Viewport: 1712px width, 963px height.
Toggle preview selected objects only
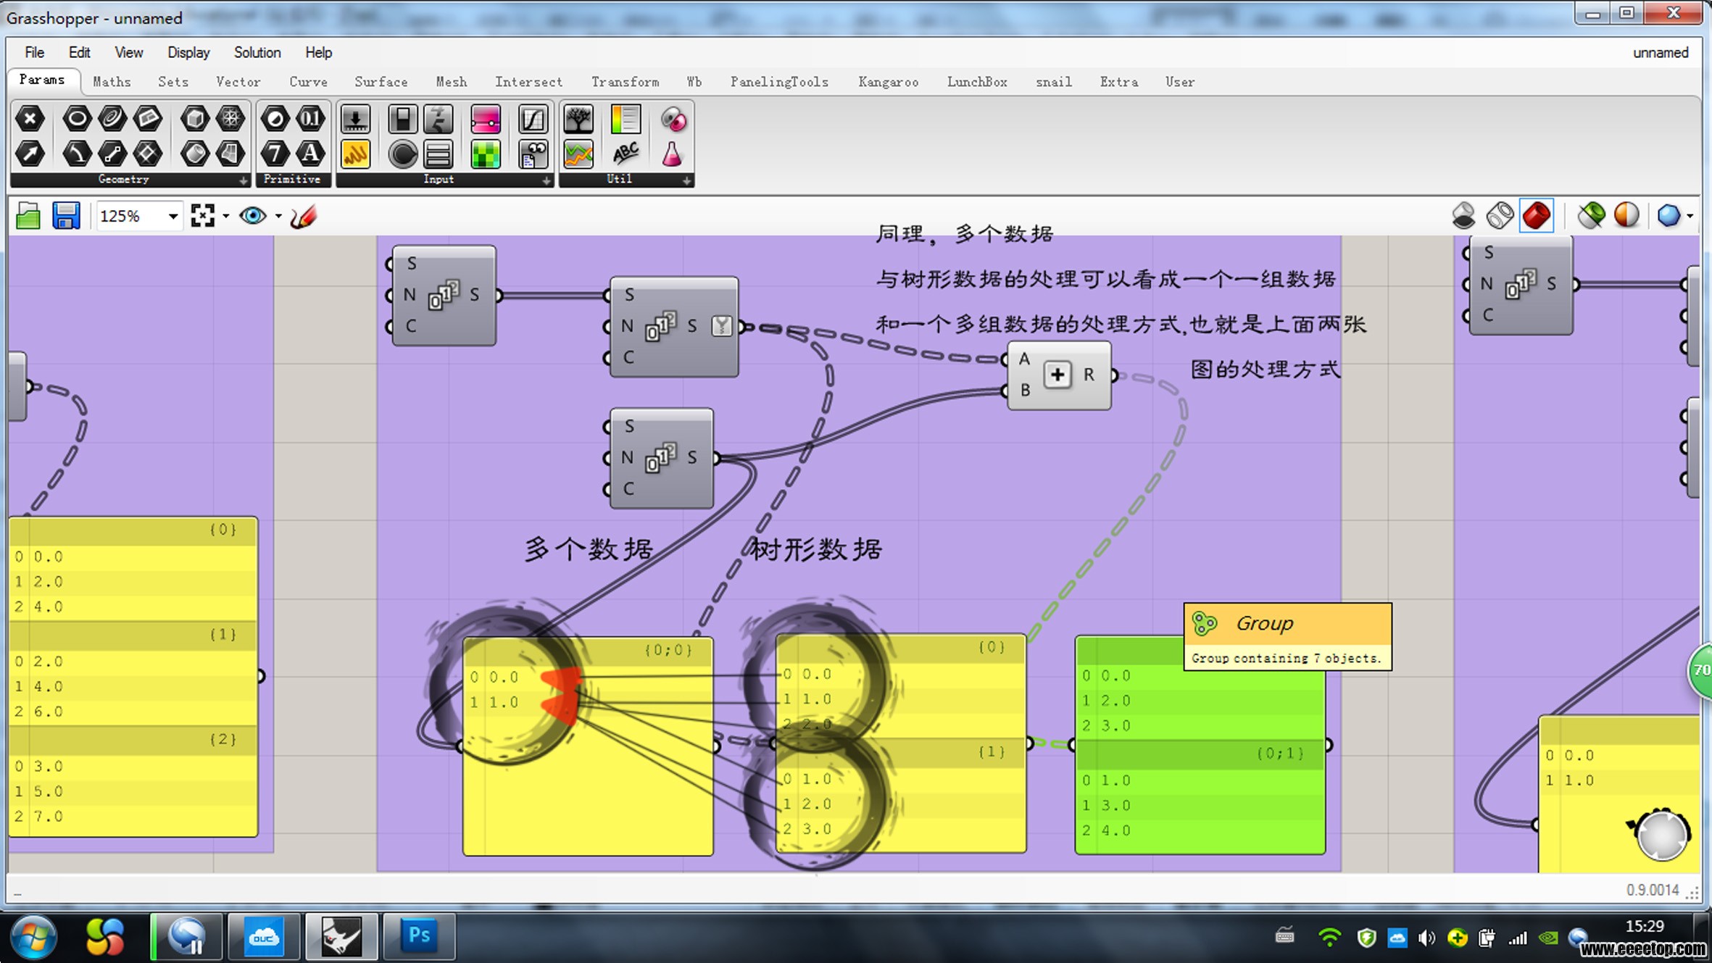1591,216
